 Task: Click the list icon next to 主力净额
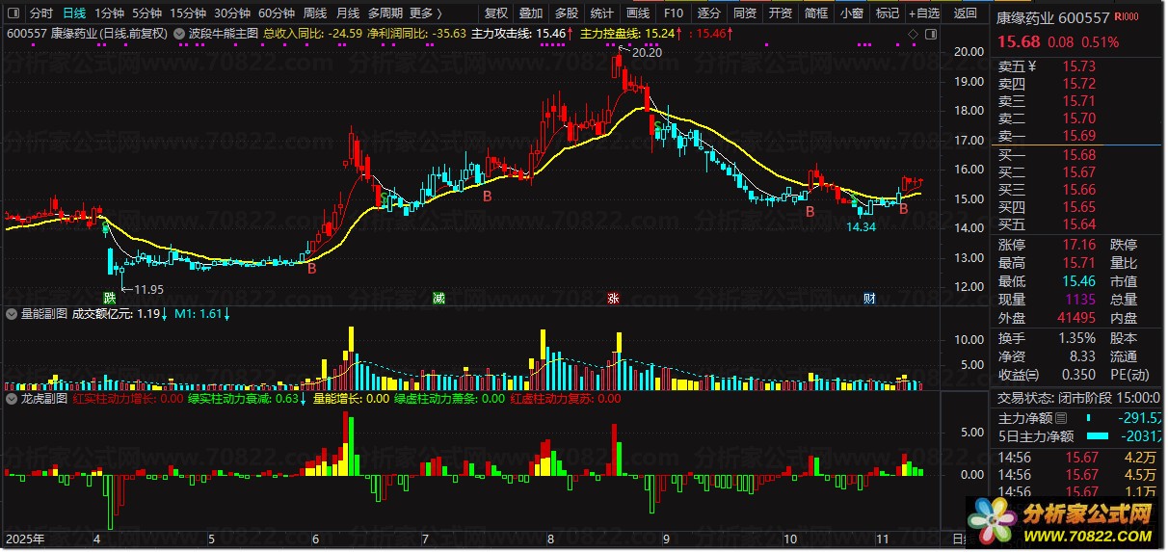pos(1062,418)
